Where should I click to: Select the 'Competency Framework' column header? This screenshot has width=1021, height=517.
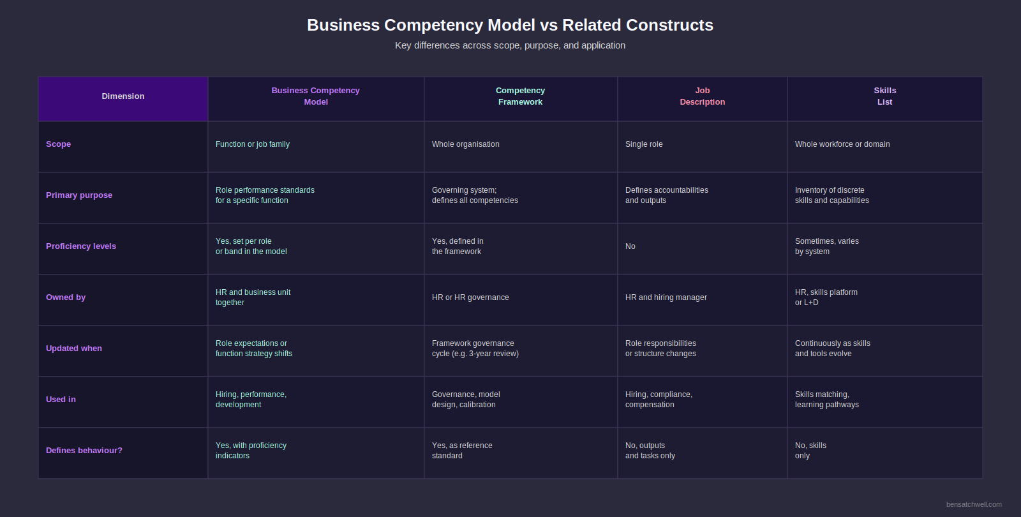coord(521,99)
